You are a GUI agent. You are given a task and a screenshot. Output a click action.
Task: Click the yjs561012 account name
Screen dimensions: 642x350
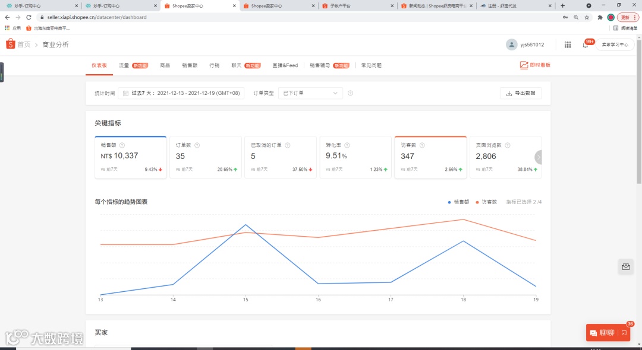coord(532,44)
